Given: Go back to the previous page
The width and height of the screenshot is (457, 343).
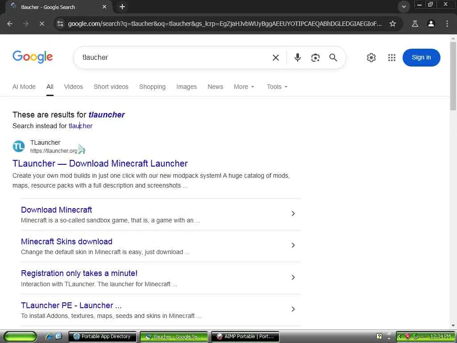Looking at the screenshot, I should (x=10, y=24).
